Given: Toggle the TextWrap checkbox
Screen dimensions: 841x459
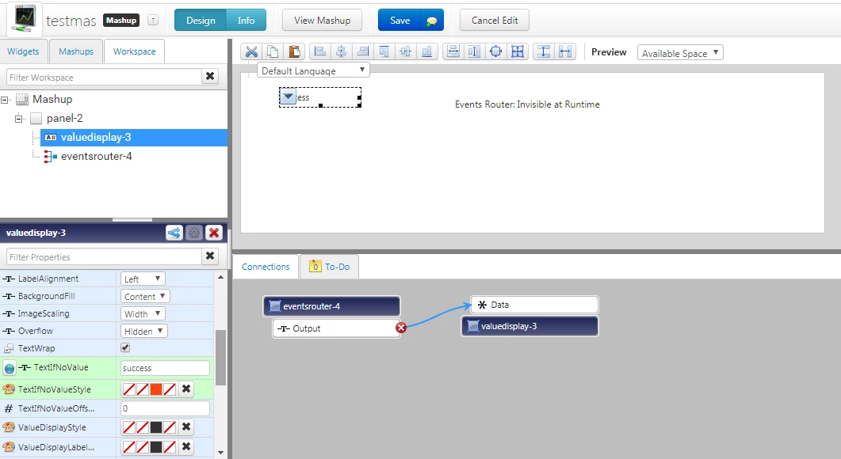Looking at the screenshot, I should coord(125,347).
